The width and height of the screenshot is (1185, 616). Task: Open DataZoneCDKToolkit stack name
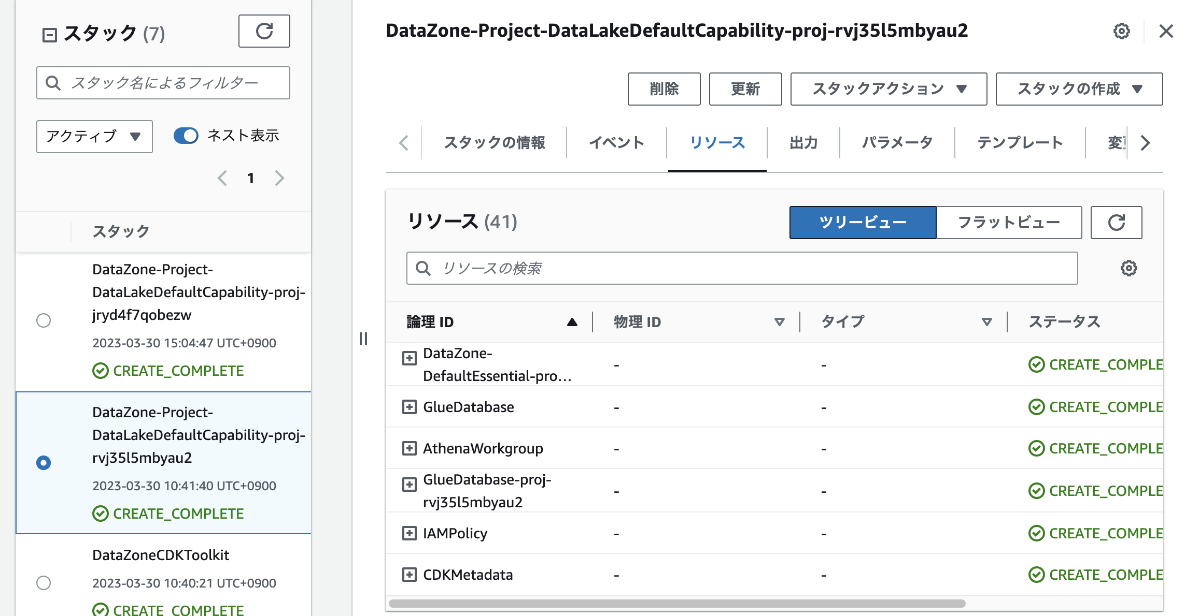[161, 555]
